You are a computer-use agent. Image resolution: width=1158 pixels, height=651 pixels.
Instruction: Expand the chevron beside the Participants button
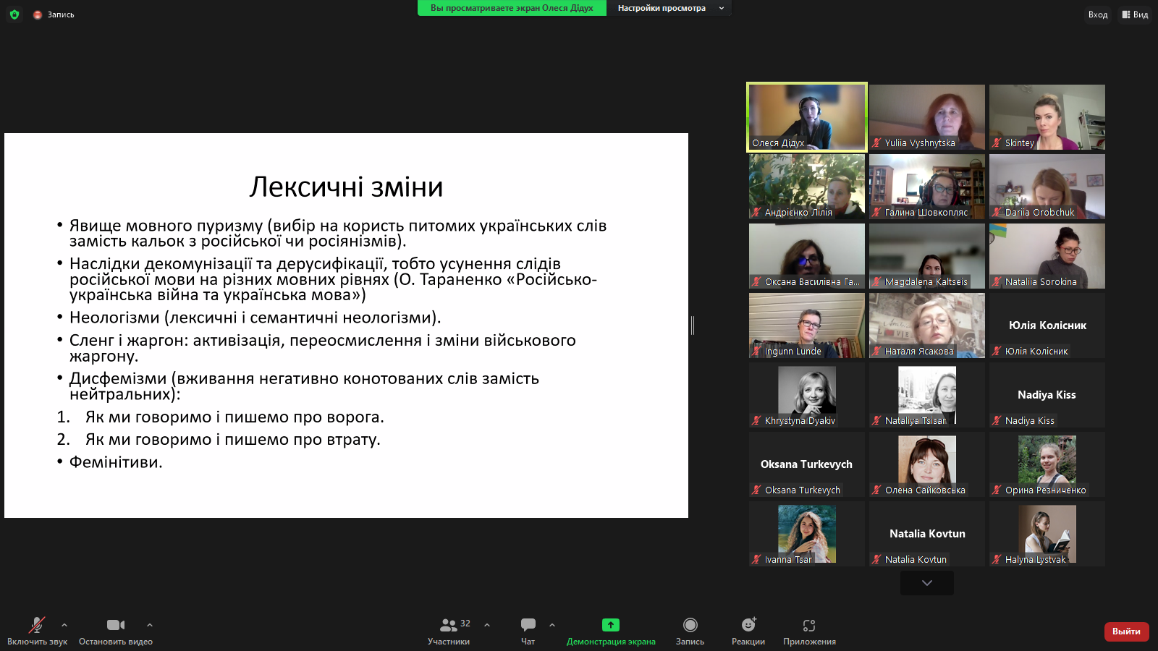click(487, 625)
